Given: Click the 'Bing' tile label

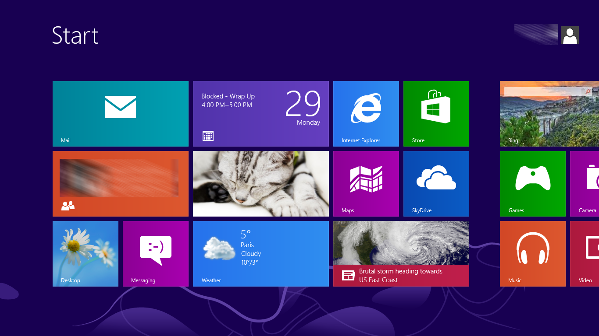Looking at the screenshot, I should pos(513,140).
